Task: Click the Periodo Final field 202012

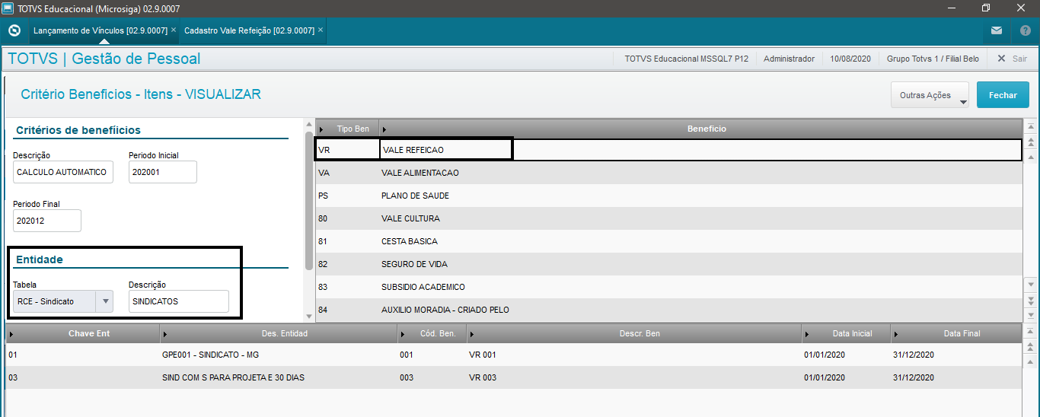Action: (47, 221)
